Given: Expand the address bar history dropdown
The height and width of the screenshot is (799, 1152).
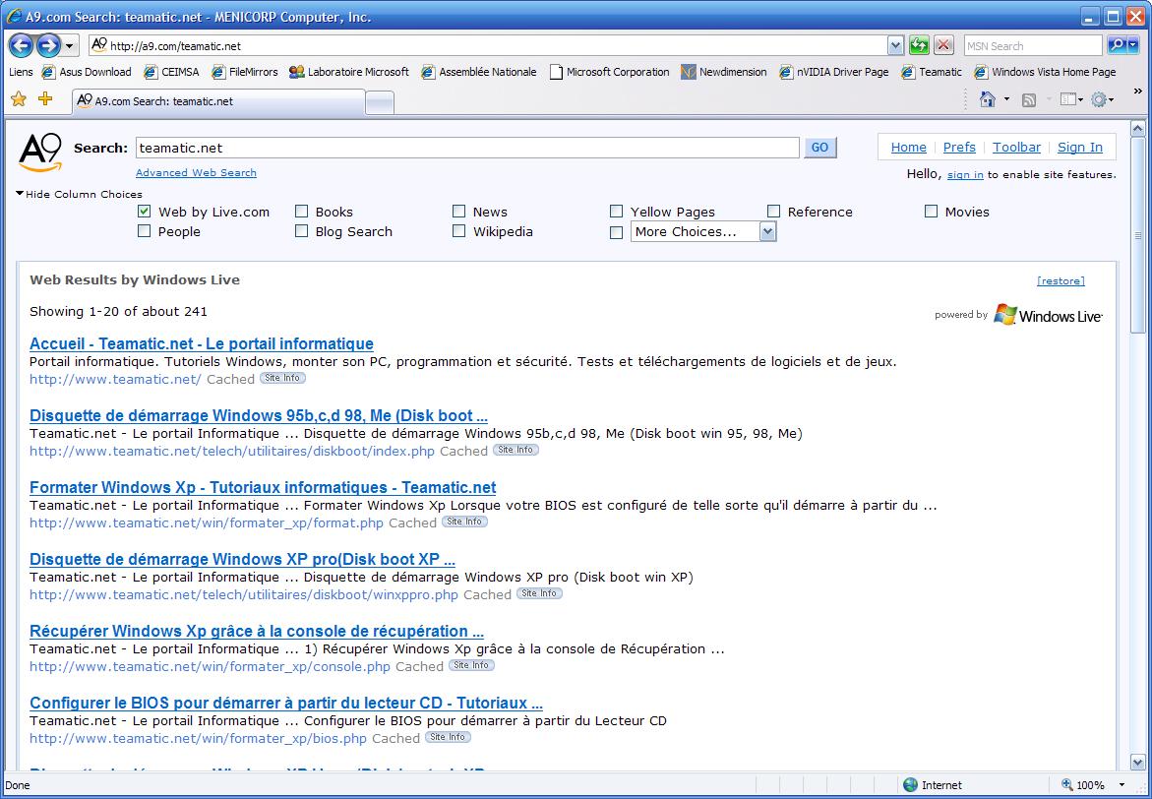Looking at the screenshot, I should [x=895, y=45].
